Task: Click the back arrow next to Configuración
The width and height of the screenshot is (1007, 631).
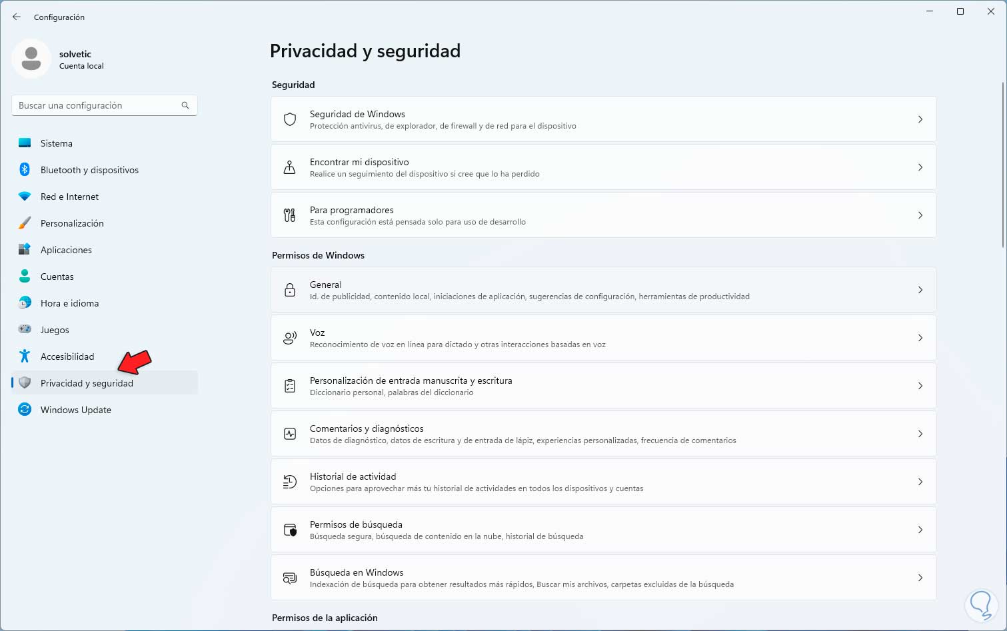Action: pos(17,17)
